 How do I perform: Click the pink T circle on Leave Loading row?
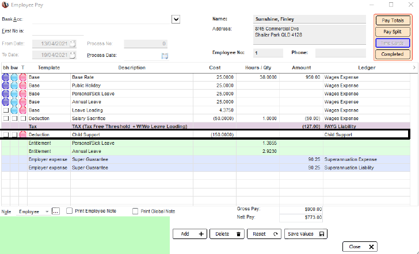23,110
